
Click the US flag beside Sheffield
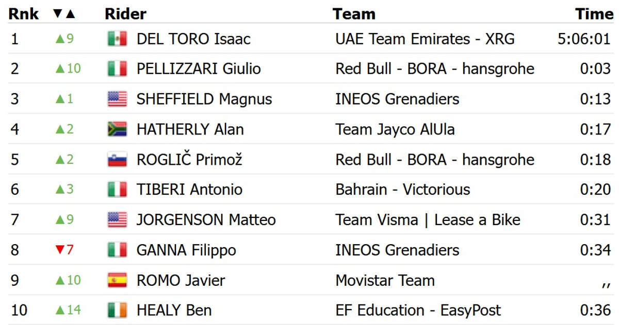pyautogui.click(x=117, y=99)
